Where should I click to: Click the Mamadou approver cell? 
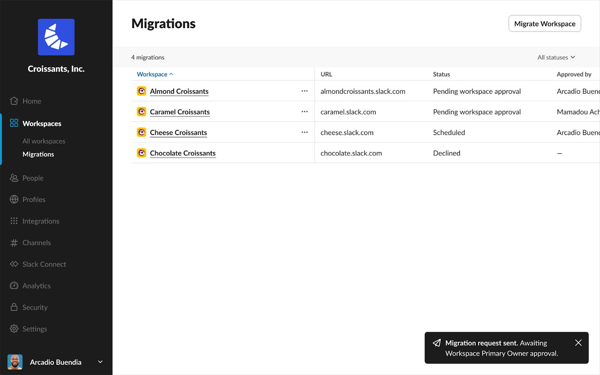(578, 112)
